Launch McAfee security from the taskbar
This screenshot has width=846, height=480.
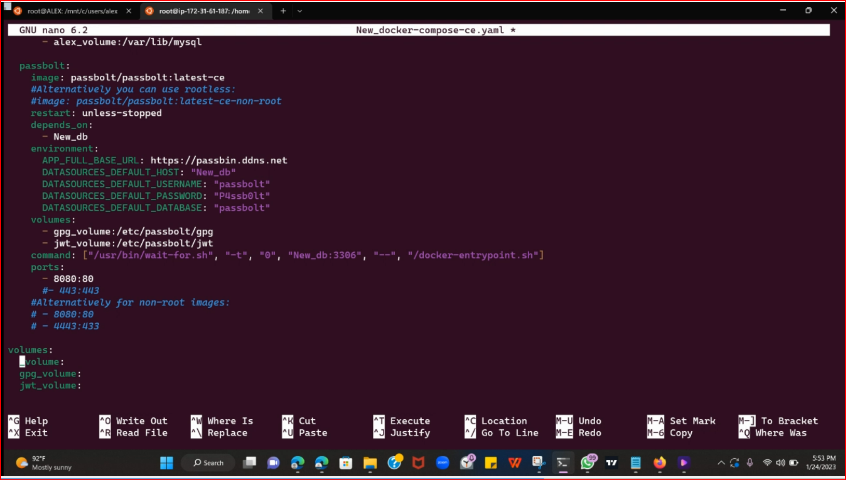click(419, 463)
